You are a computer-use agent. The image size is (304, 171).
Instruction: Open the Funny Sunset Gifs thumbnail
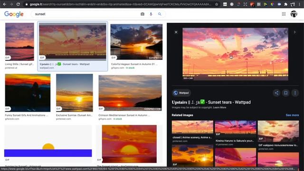pyautogui.click(x=28, y=93)
